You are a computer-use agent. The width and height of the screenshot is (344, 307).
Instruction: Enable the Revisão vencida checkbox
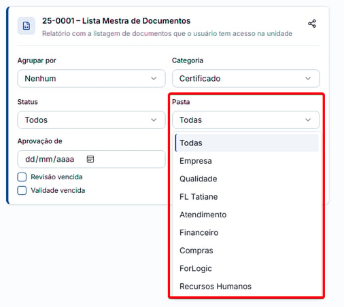(22, 177)
